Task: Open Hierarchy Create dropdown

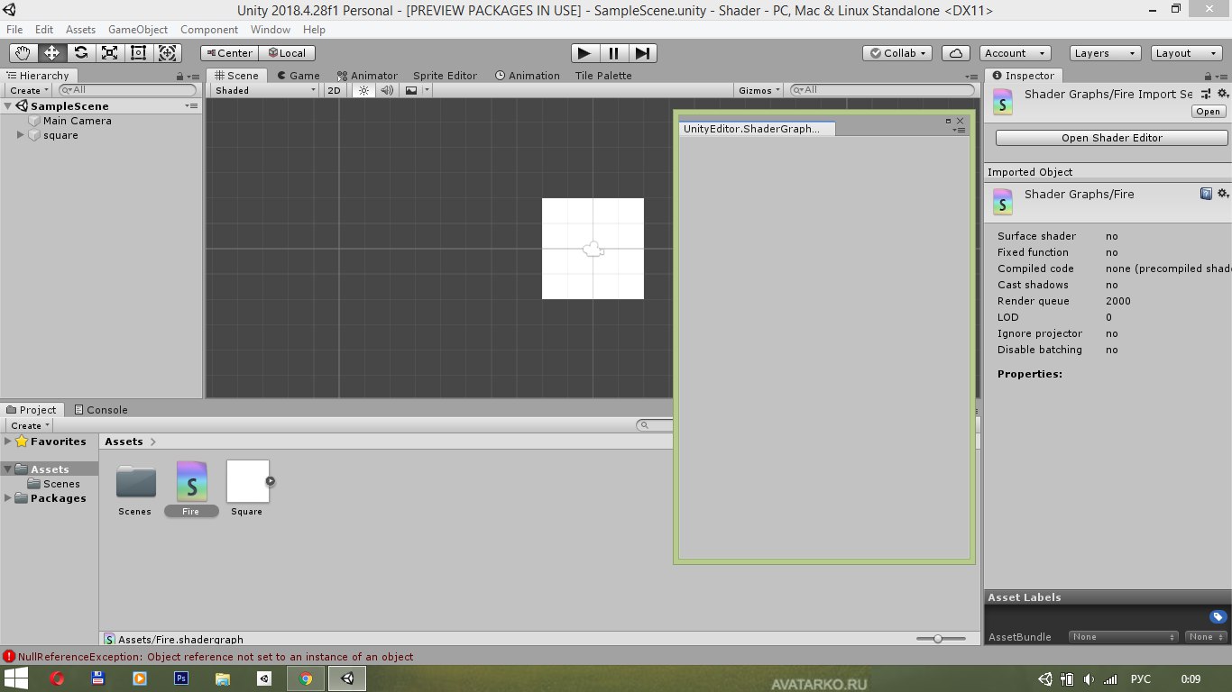Action: [30, 90]
